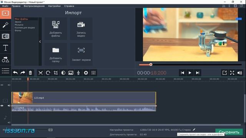The width and height of the screenshot is (246, 138).
Task: Click the timeline vertical scrollbar
Action: [x=244, y=108]
